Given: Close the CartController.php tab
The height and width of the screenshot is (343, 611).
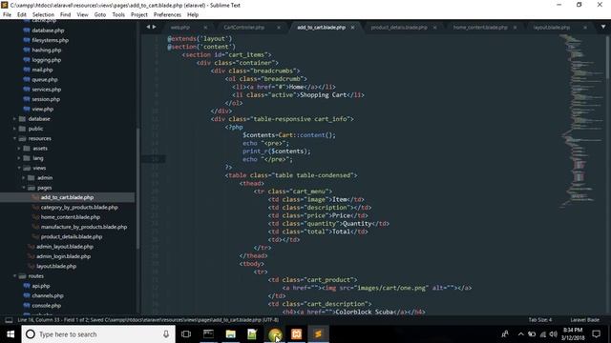Looking at the screenshot, I should click(279, 28).
